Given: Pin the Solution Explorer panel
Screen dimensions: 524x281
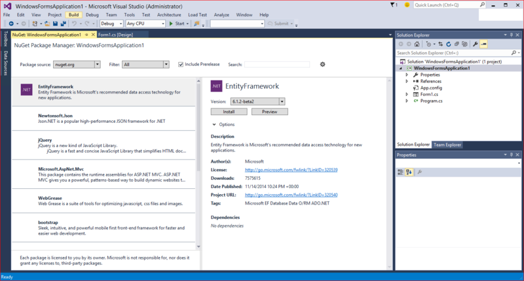Looking at the screenshot, I should 512,35.
